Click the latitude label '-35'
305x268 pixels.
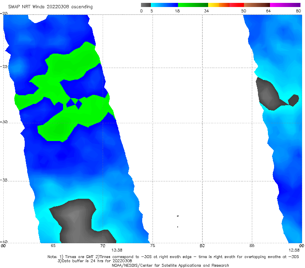(4, 180)
